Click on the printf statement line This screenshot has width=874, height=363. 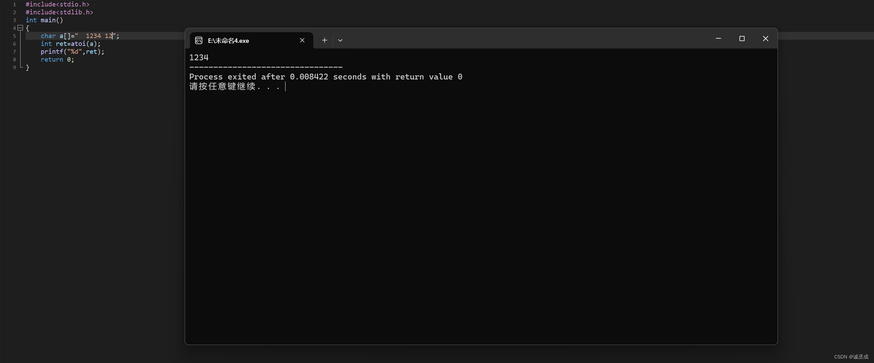click(x=72, y=52)
